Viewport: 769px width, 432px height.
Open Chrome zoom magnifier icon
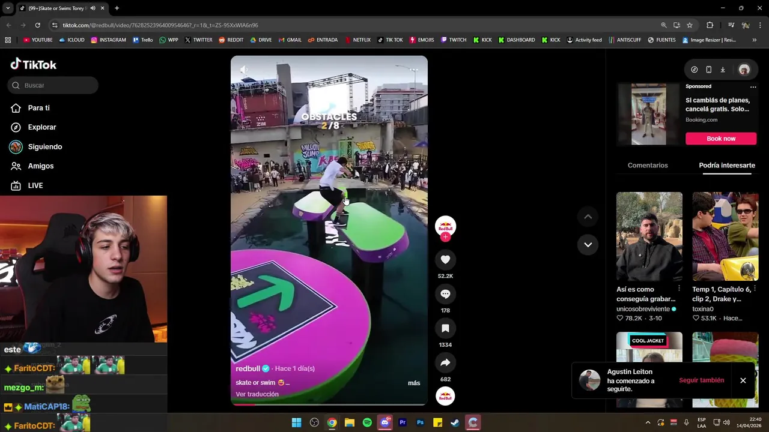tap(663, 25)
